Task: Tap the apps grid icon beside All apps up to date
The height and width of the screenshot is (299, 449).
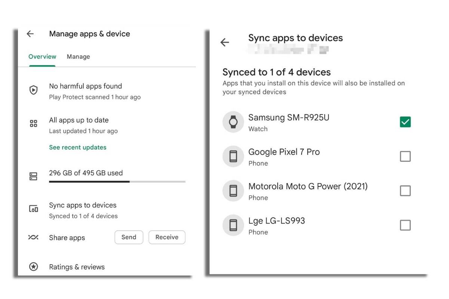Action: point(34,124)
